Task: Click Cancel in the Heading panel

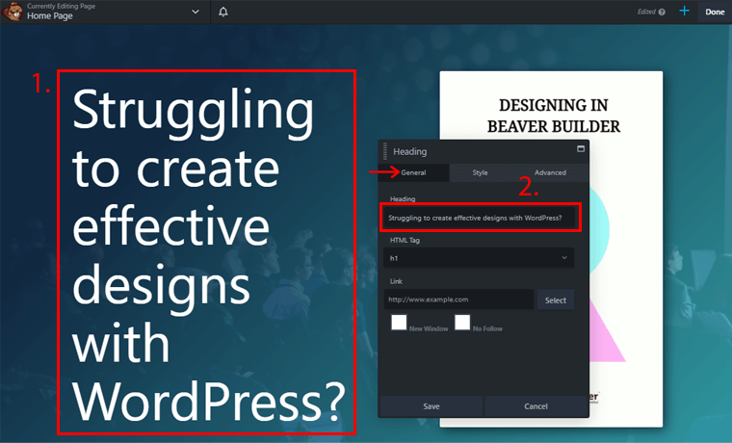Action: tap(536, 406)
